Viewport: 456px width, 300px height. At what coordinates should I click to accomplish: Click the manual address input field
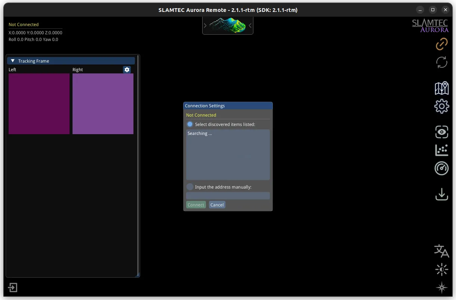pos(228,196)
